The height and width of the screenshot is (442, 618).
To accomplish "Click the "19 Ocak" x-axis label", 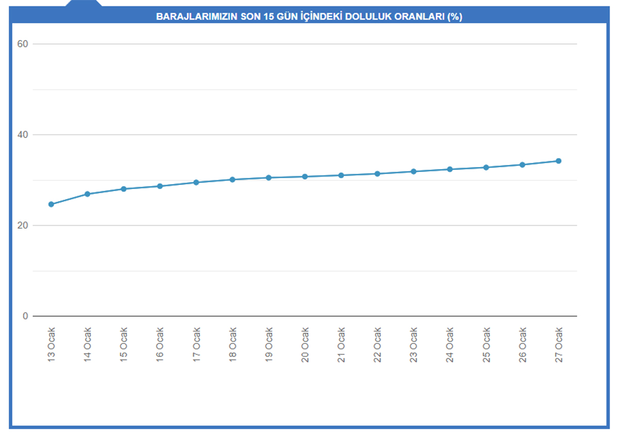I will point(269,345).
